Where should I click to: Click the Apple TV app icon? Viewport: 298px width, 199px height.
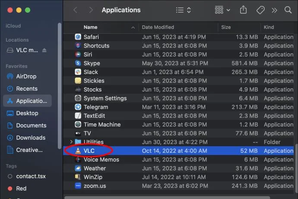click(78, 133)
